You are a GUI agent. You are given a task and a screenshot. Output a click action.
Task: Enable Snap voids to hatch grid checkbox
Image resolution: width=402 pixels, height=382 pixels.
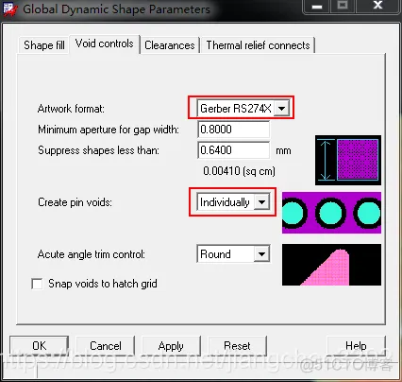[x=37, y=284]
